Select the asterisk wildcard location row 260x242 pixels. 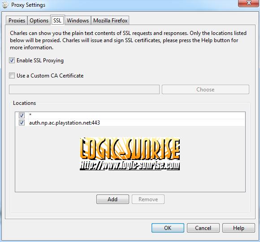[130, 115]
